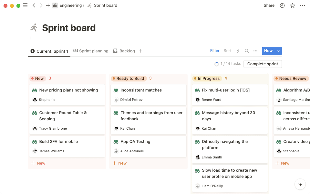Open the New button's dropdown chevron
This screenshot has width=310, height=194.
point(278,51)
